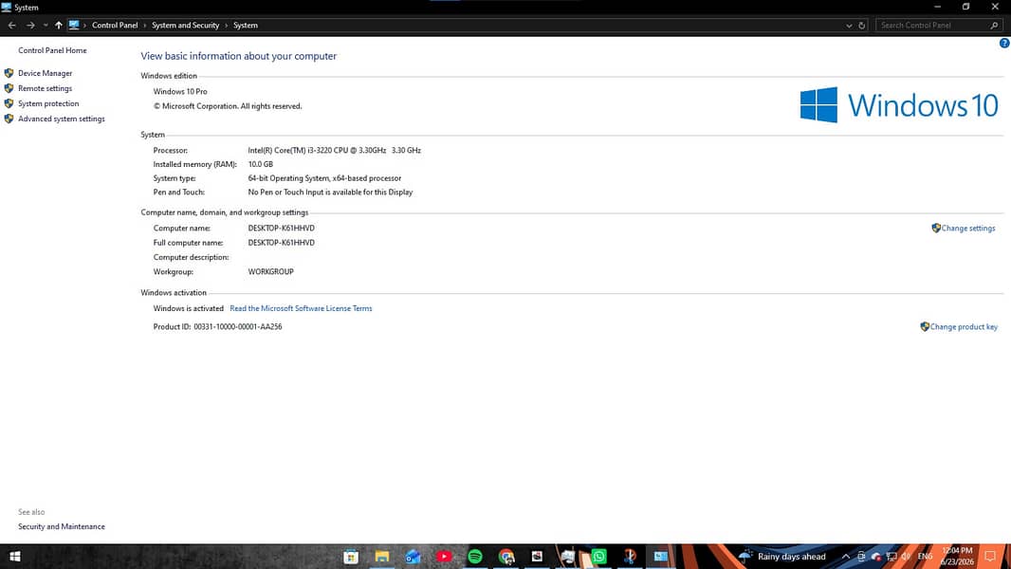
Task: Open Microsoft Store from taskbar
Action: point(351,556)
